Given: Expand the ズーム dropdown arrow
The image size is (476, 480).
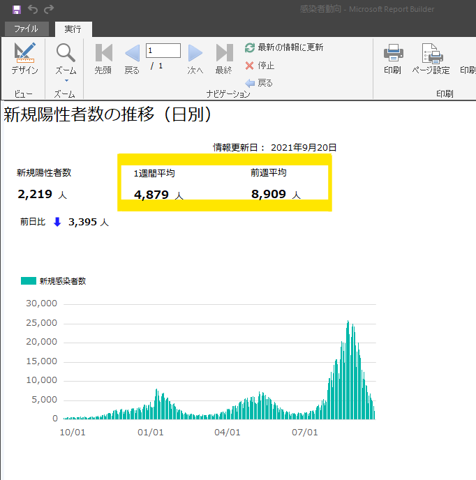Looking at the screenshot, I should click(66, 80).
